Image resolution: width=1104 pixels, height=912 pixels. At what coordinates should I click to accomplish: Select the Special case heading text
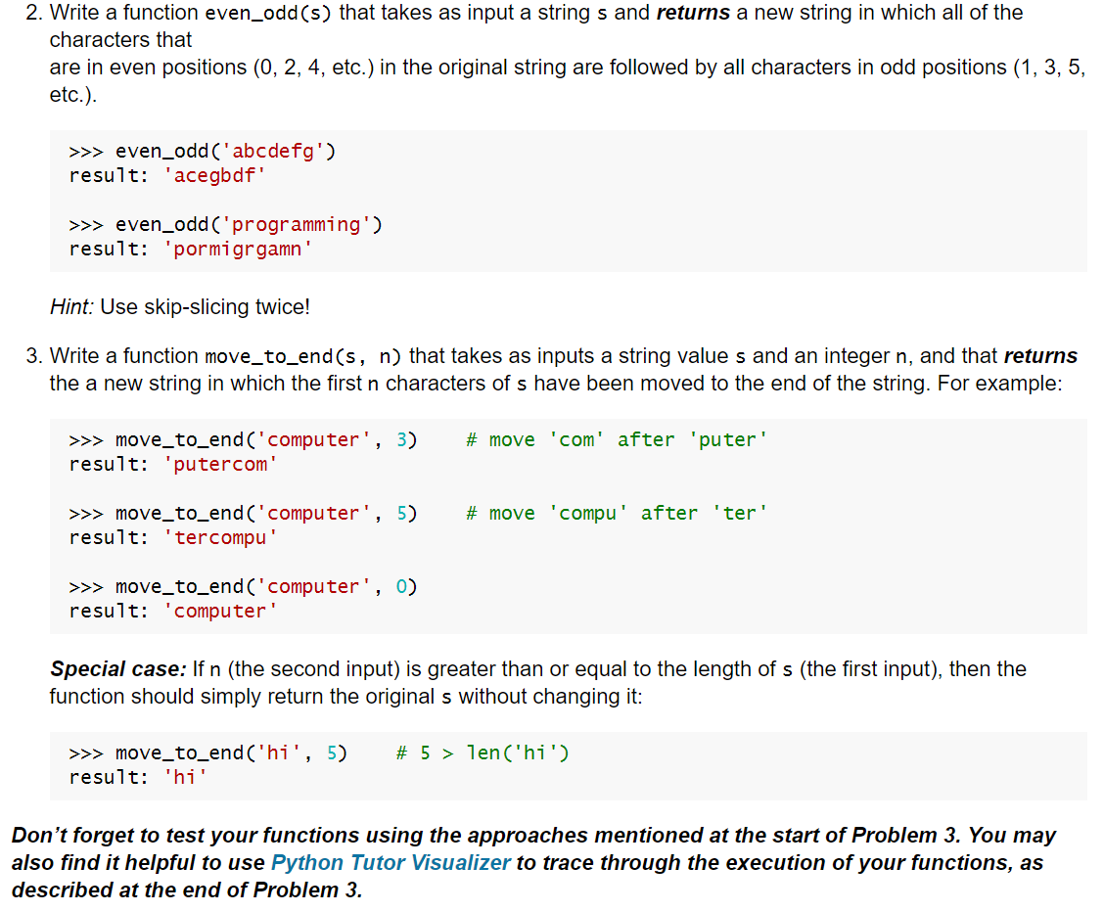coord(102,668)
